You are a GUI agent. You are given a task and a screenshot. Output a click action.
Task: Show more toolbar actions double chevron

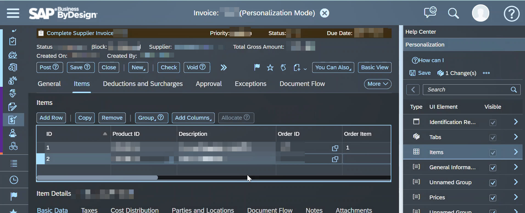224,67
